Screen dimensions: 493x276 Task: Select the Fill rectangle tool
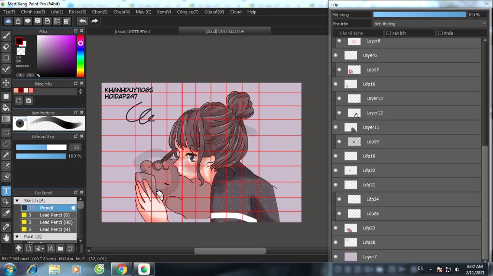point(6,96)
